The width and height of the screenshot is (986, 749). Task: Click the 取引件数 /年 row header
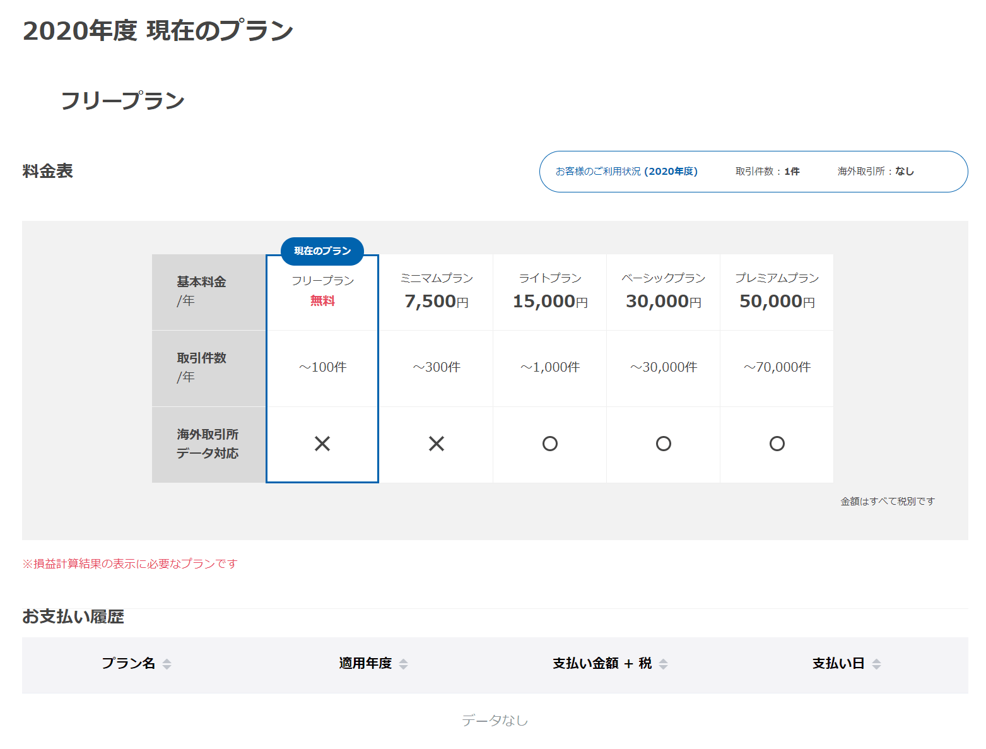(x=209, y=369)
